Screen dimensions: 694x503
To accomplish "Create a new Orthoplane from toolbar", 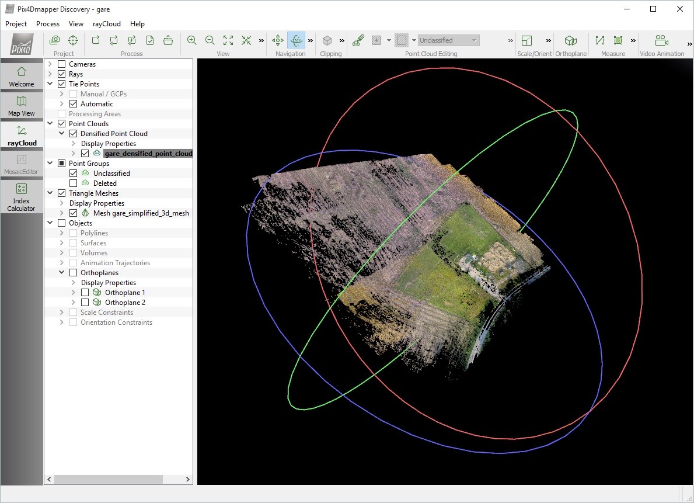I will [570, 40].
